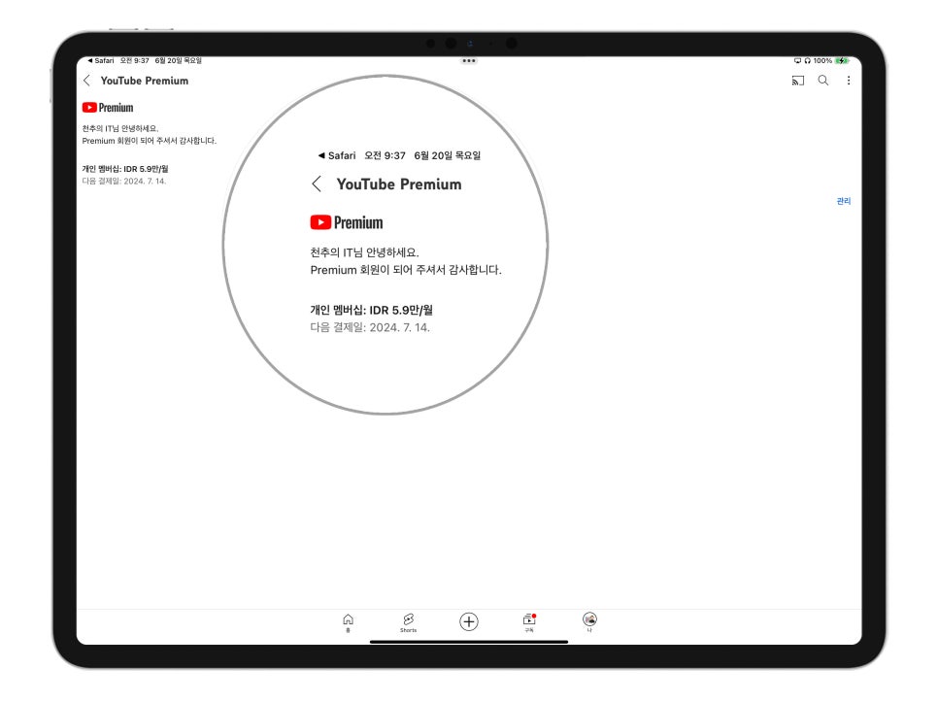938x702 pixels.
Task: Click the YouTube Premium logo at left
Action: click(x=108, y=108)
